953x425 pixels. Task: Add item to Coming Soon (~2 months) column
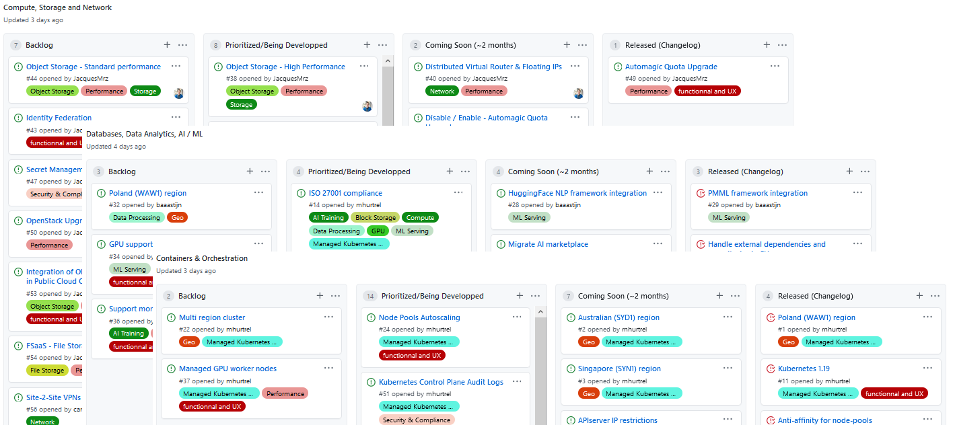[x=567, y=44]
